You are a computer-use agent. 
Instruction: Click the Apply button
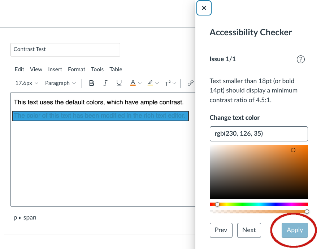295,230
